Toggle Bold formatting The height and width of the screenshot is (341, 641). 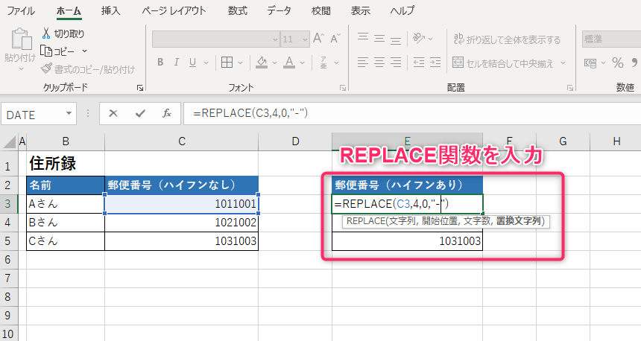pos(160,63)
